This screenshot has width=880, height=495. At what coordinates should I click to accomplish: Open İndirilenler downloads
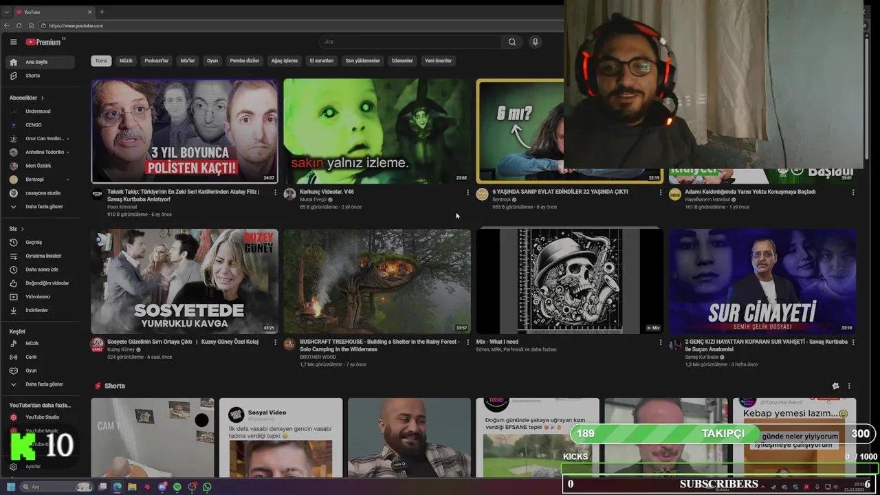[40, 310]
